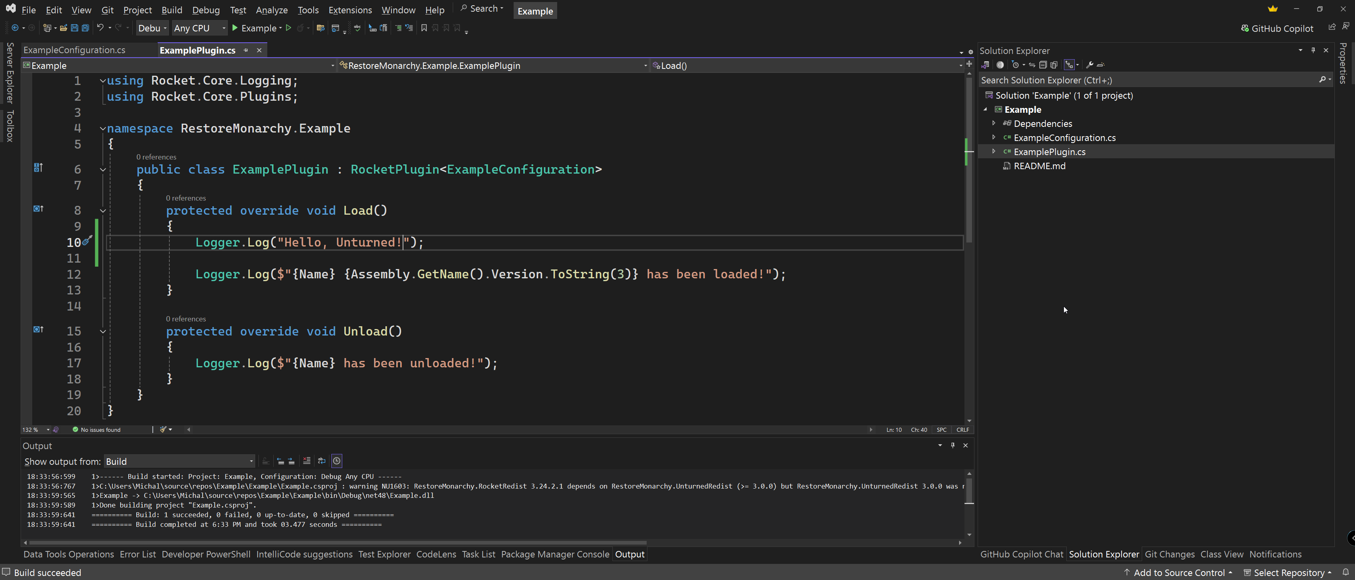Click Start Without Debugging hollow play icon
This screenshot has width=1355, height=580.
coord(288,28)
